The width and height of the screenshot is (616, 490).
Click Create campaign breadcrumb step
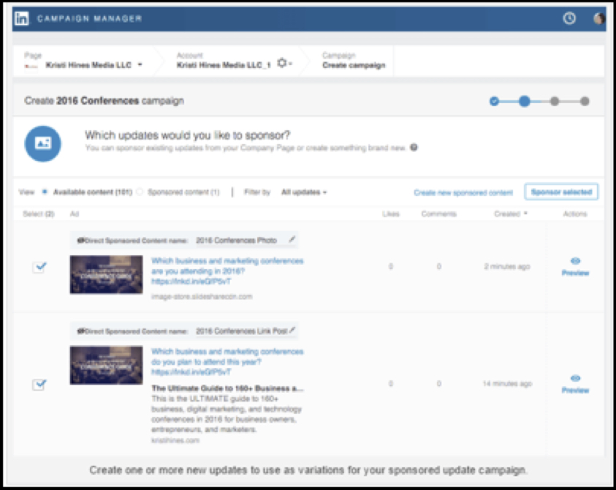tap(354, 65)
